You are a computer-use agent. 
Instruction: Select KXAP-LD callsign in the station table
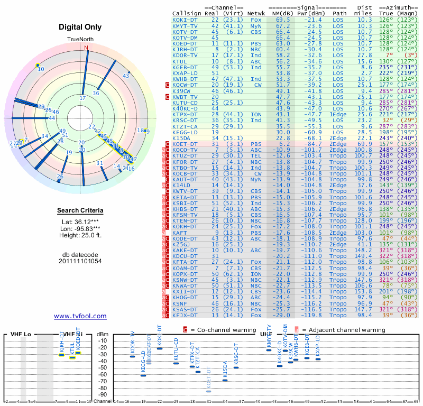185,73
